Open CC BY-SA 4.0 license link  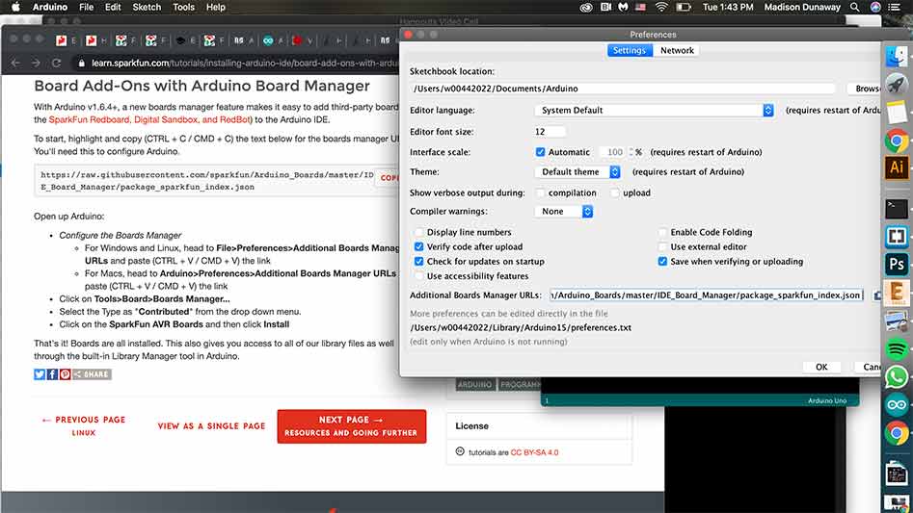pos(534,452)
